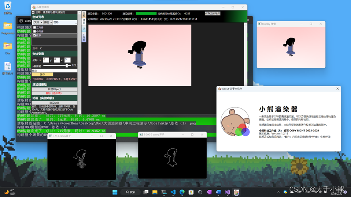Screen dimensions: 351x197
Task: Open Microsoft Word from the taskbar
Action: coord(218,192)
